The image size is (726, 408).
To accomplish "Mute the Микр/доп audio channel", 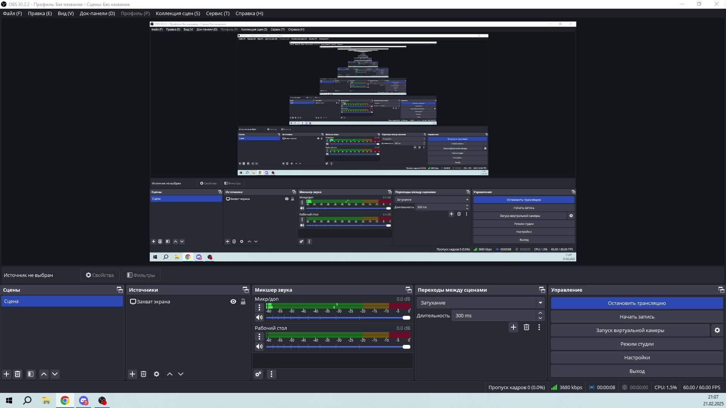I will click(259, 317).
